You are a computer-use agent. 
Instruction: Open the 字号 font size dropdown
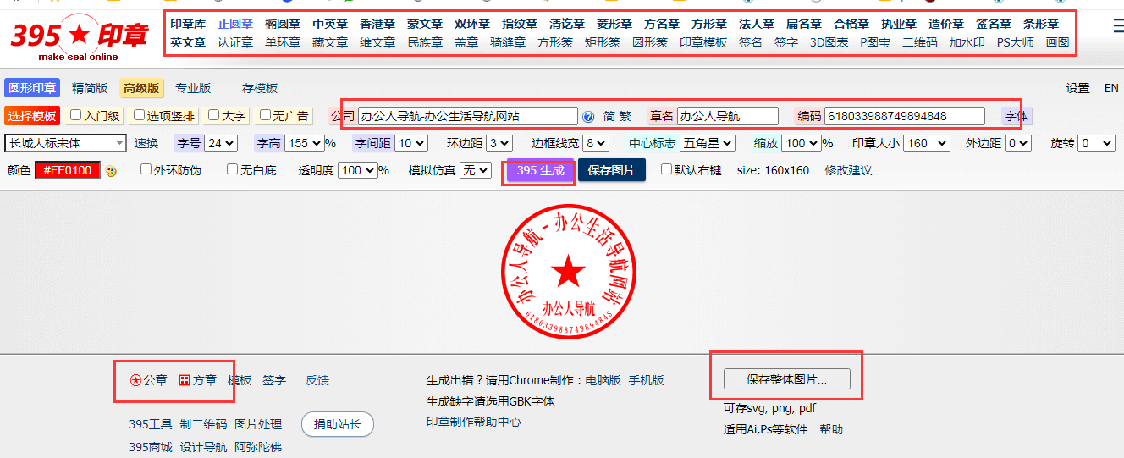coord(221,143)
